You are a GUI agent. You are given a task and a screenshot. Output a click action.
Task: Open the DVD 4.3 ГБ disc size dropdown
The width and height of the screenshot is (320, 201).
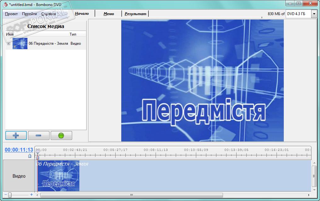[314, 14]
